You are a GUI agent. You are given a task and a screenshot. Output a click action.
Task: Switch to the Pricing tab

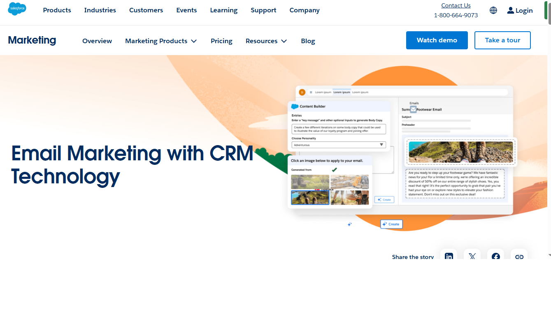coord(221,41)
